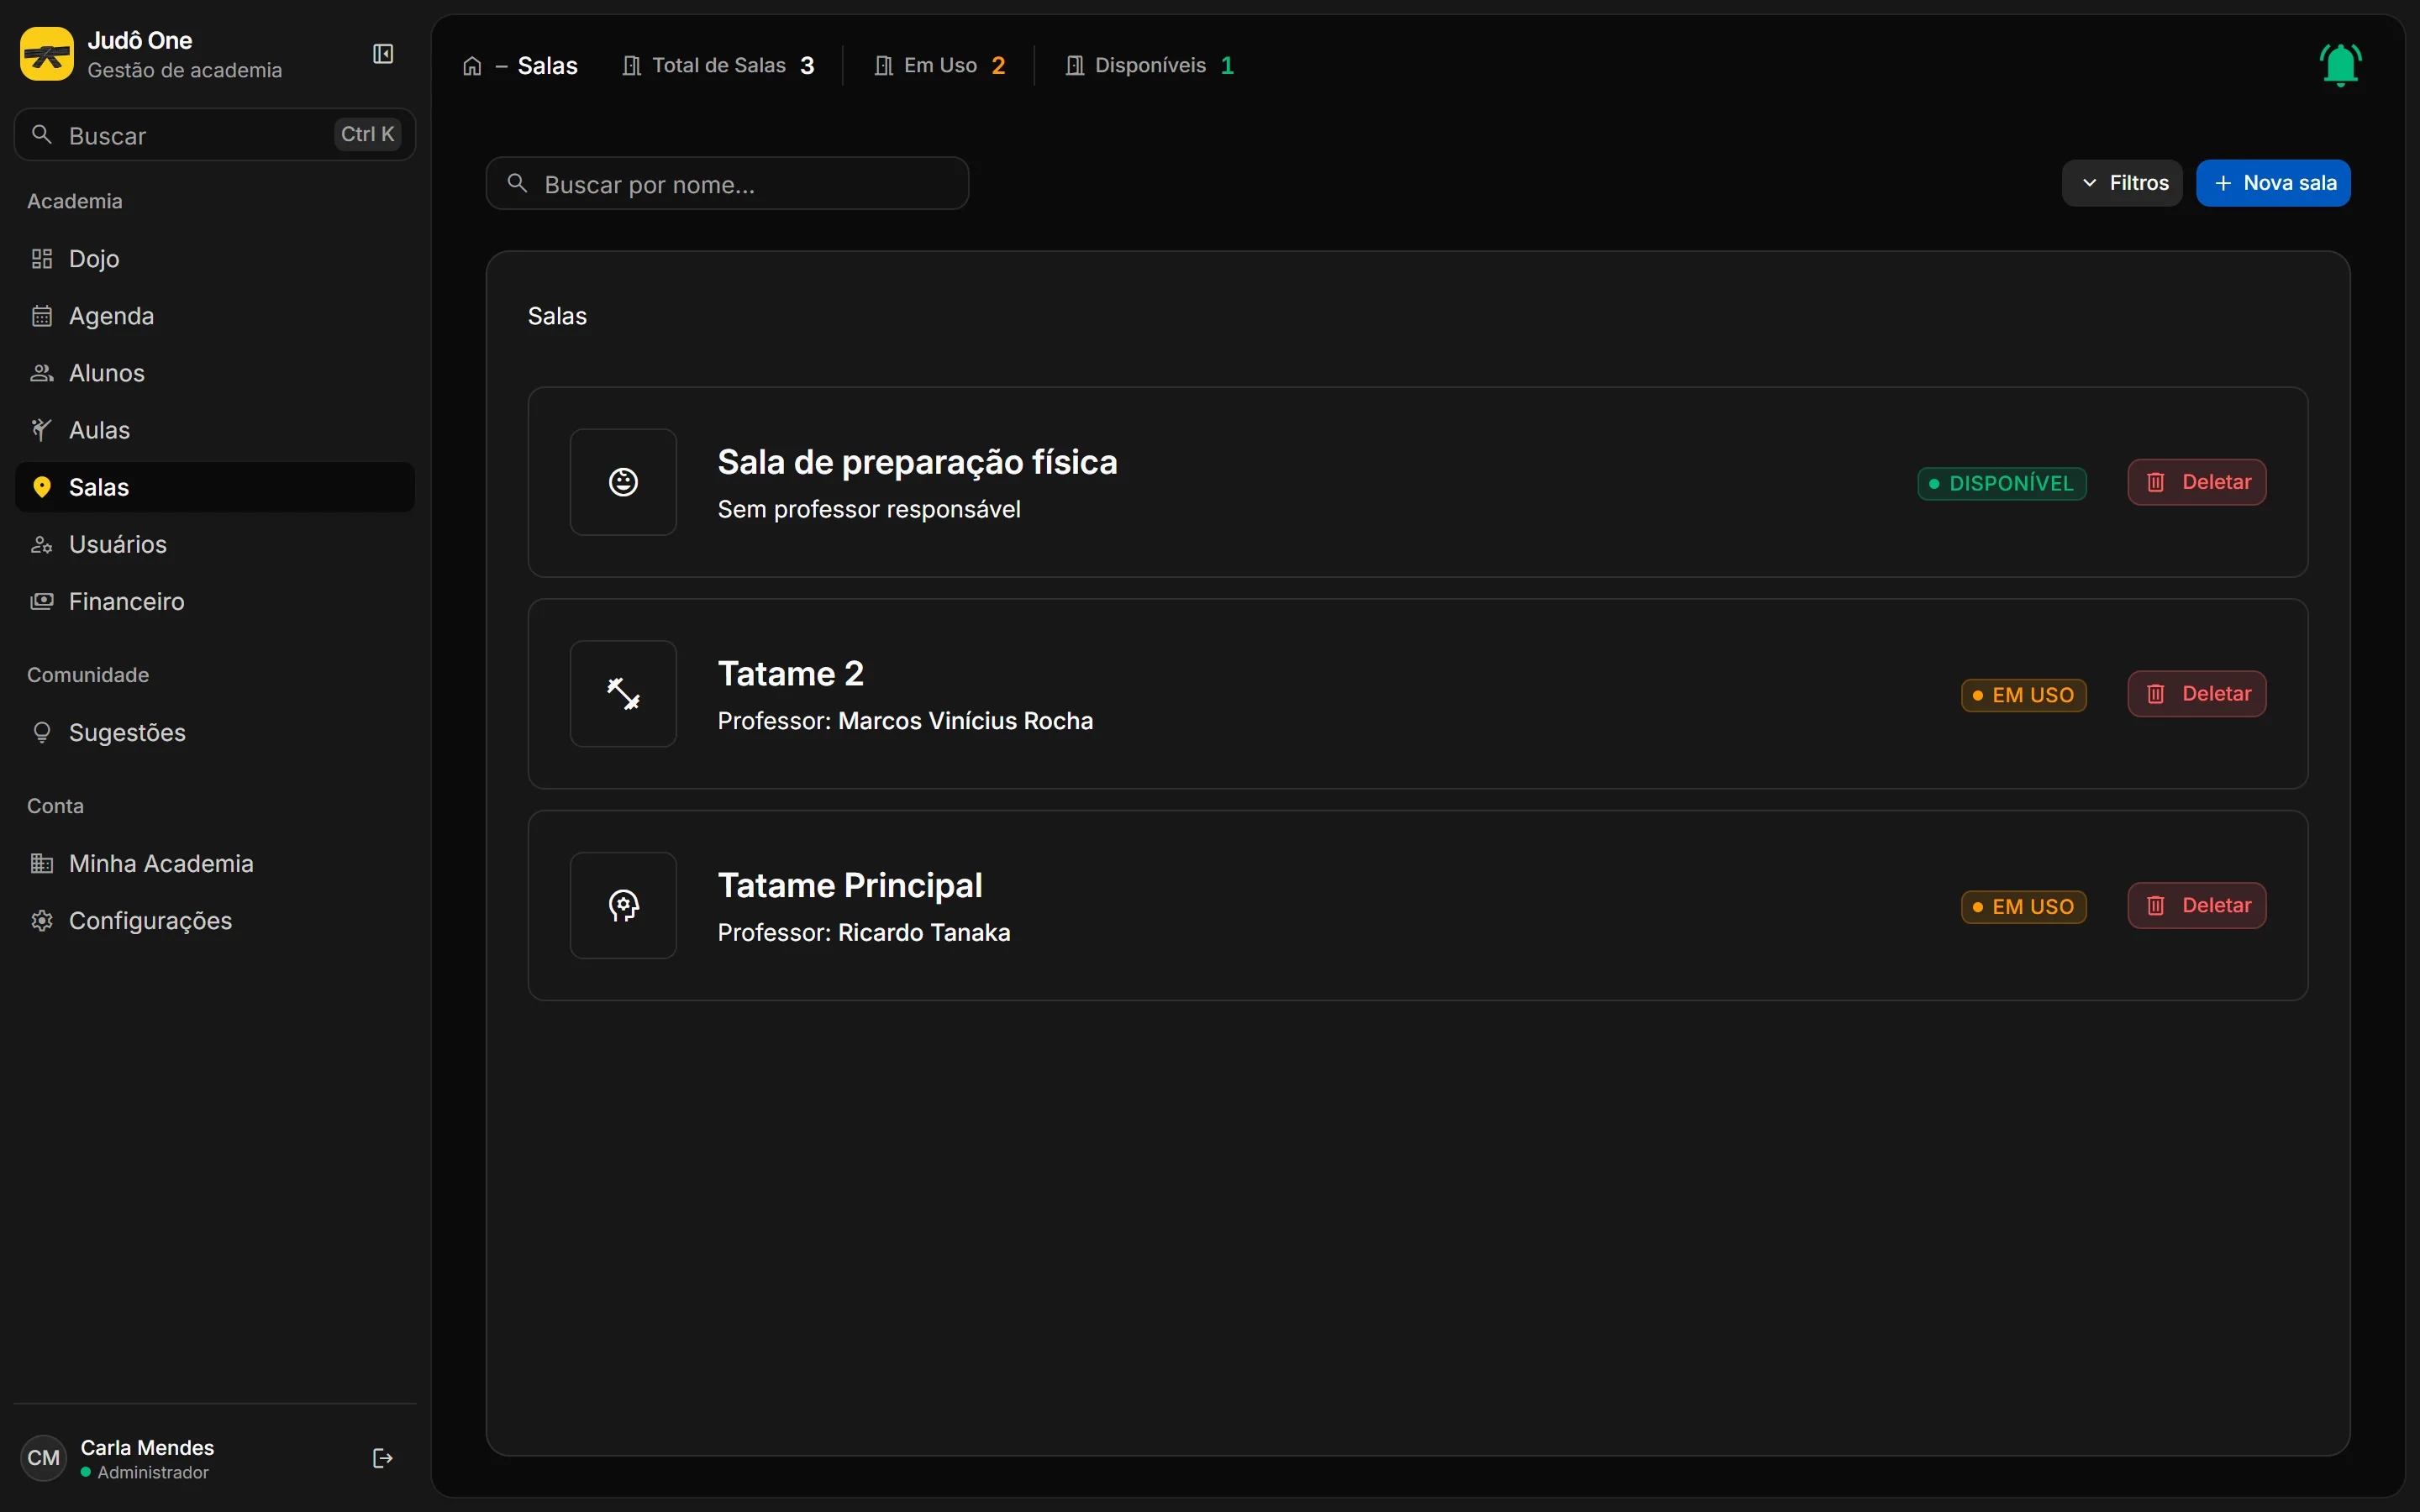2420x1512 pixels.
Task: Click the Tatame Principal room icon
Action: [623, 906]
